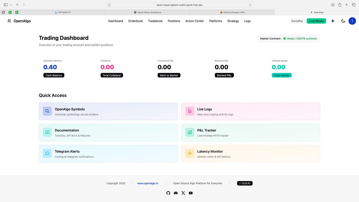Click the Copyright 2025 footer text

click(x=116, y=183)
